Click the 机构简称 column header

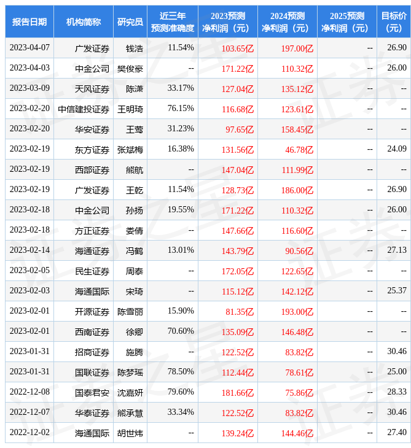coord(84,21)
